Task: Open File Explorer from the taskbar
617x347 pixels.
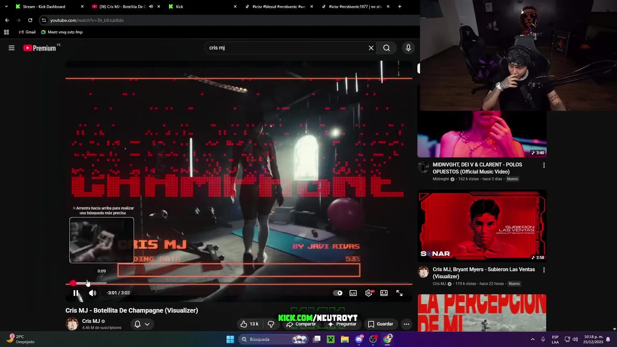Action: [x=345, y=339]
